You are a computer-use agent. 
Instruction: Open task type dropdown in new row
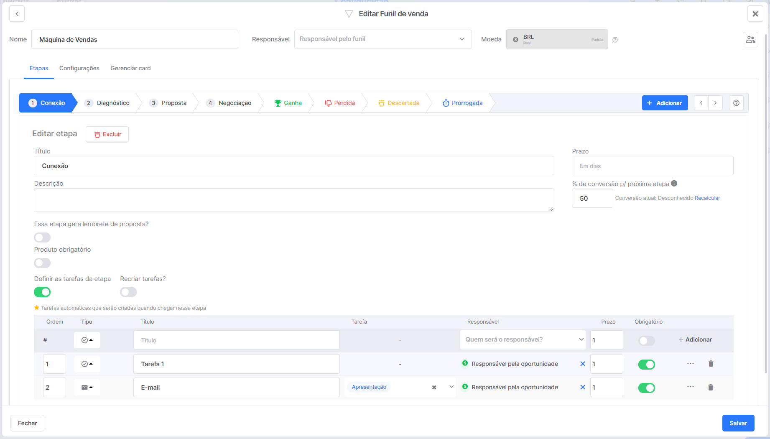coord(87,340)
